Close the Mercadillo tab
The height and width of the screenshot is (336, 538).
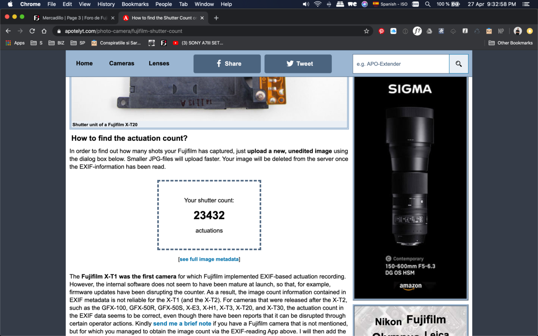[x=113, y=18]
